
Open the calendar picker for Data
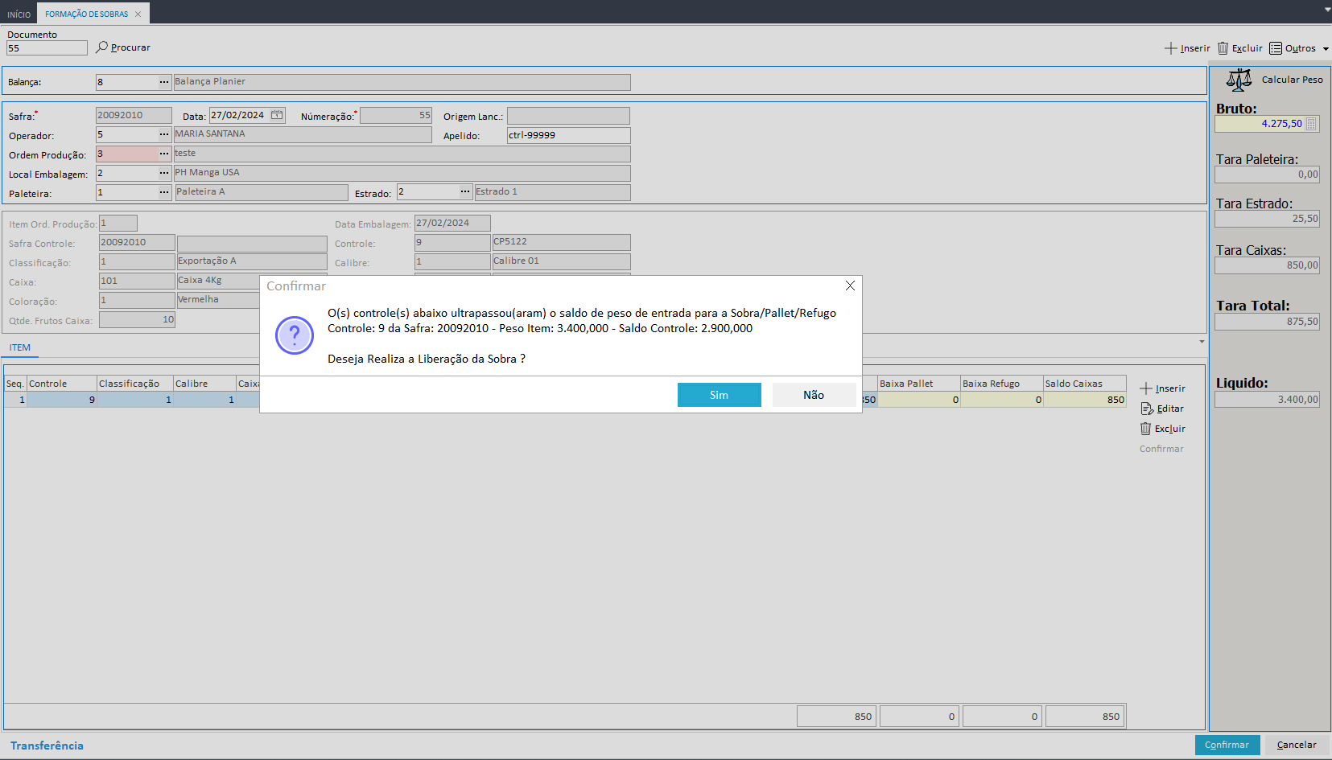[x=277, y=115]
